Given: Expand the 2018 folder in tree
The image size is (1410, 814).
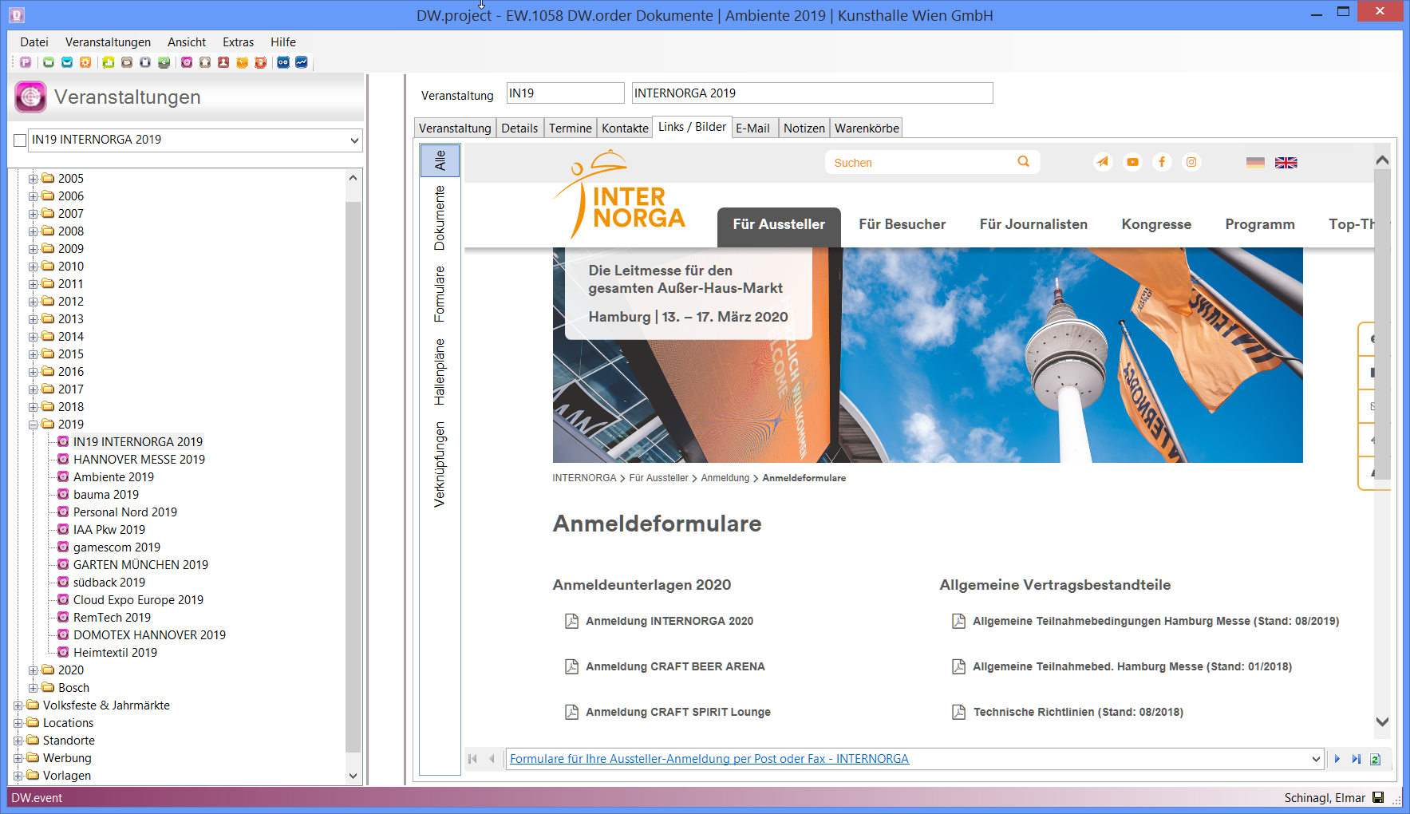Looking at the screenshot, I should click(x=34, y=407).
